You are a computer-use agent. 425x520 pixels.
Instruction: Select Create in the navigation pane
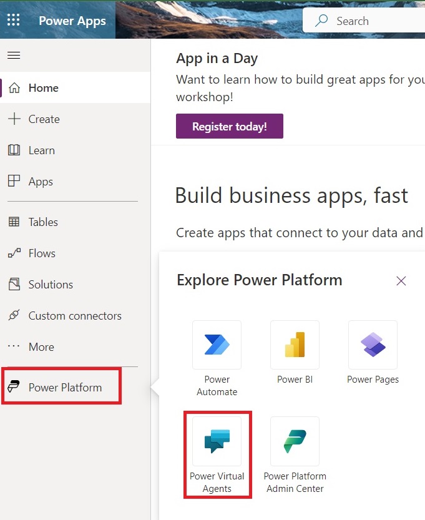(x=44, y=119)
